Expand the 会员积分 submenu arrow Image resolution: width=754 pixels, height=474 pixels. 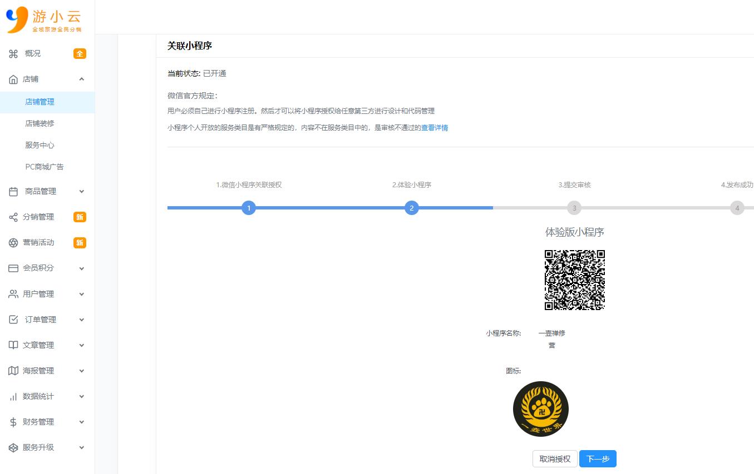82,268
